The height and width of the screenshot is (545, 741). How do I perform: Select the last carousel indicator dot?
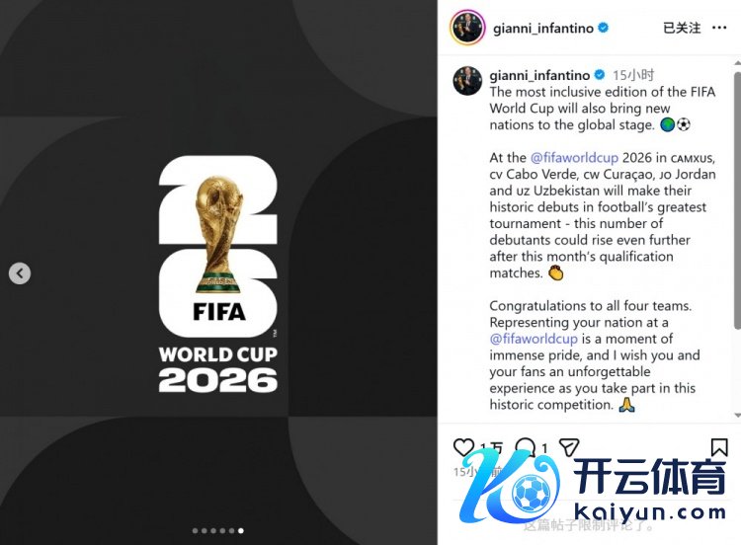(241, 531)
